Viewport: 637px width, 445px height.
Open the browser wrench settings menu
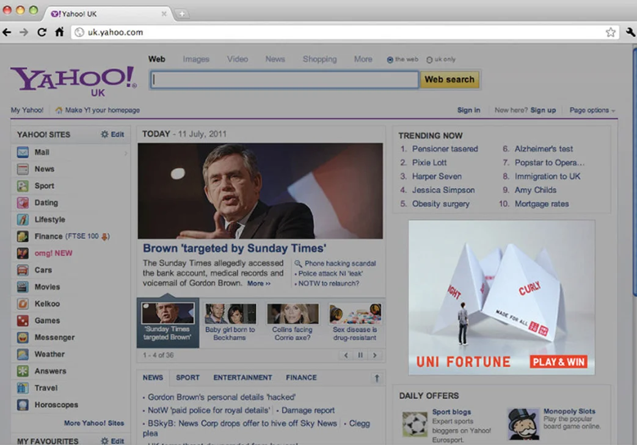pyautogui.click(x=630, y=32)
